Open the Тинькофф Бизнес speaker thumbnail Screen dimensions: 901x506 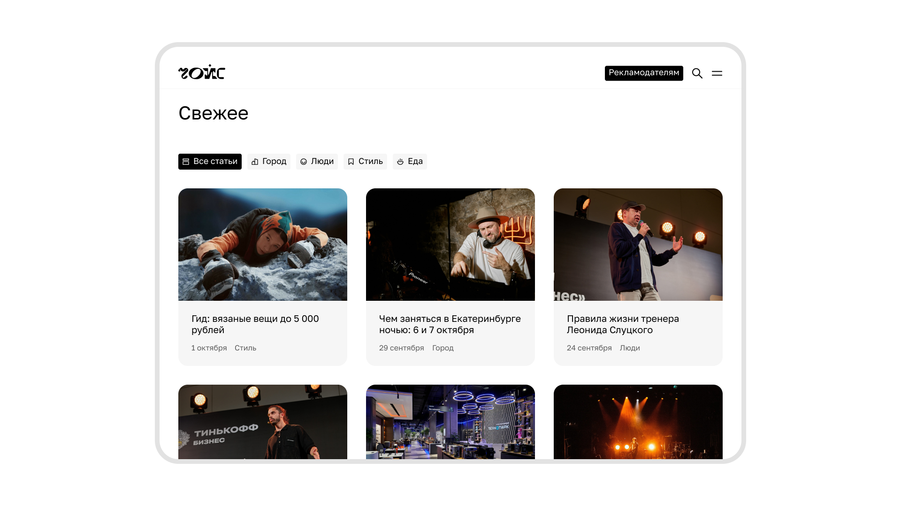[x=263, y=422]
